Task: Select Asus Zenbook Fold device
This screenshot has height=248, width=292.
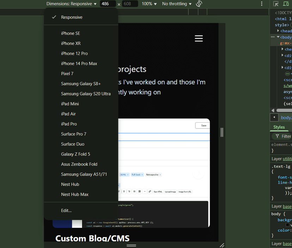Action: click(81, 164)
